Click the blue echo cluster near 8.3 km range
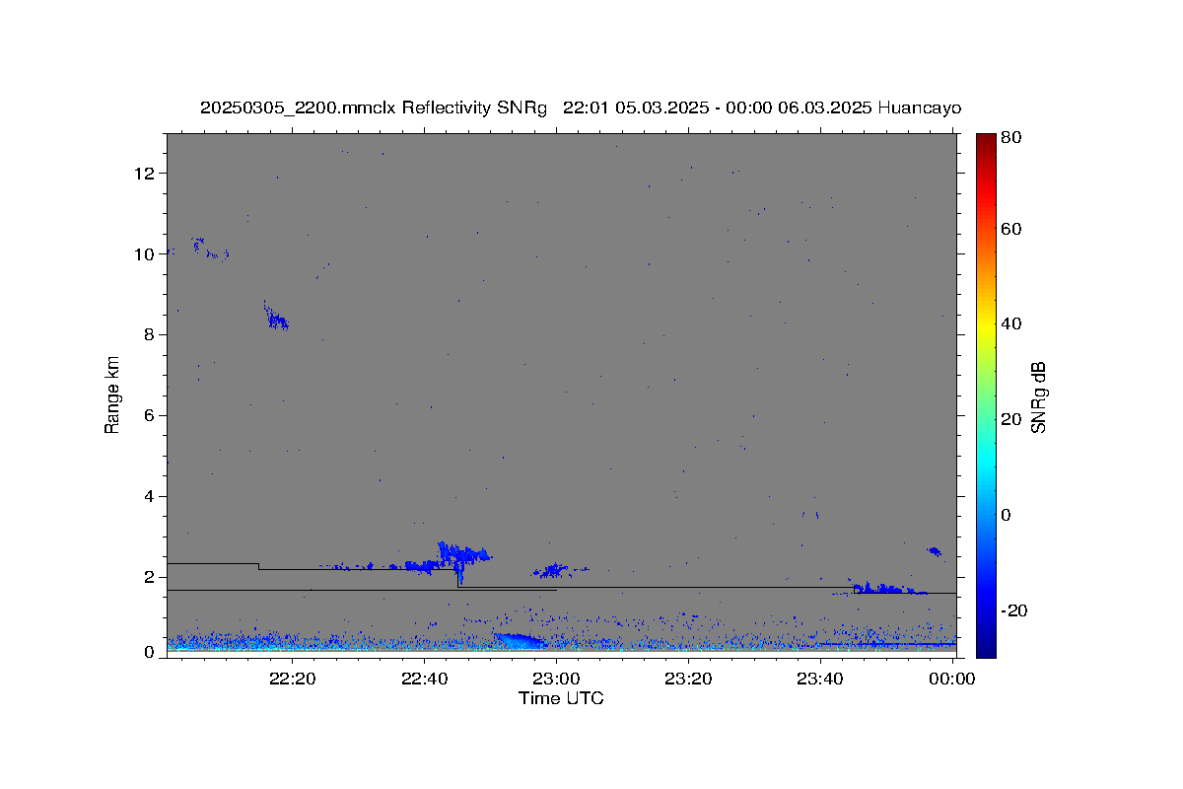 tap(276, 318)
